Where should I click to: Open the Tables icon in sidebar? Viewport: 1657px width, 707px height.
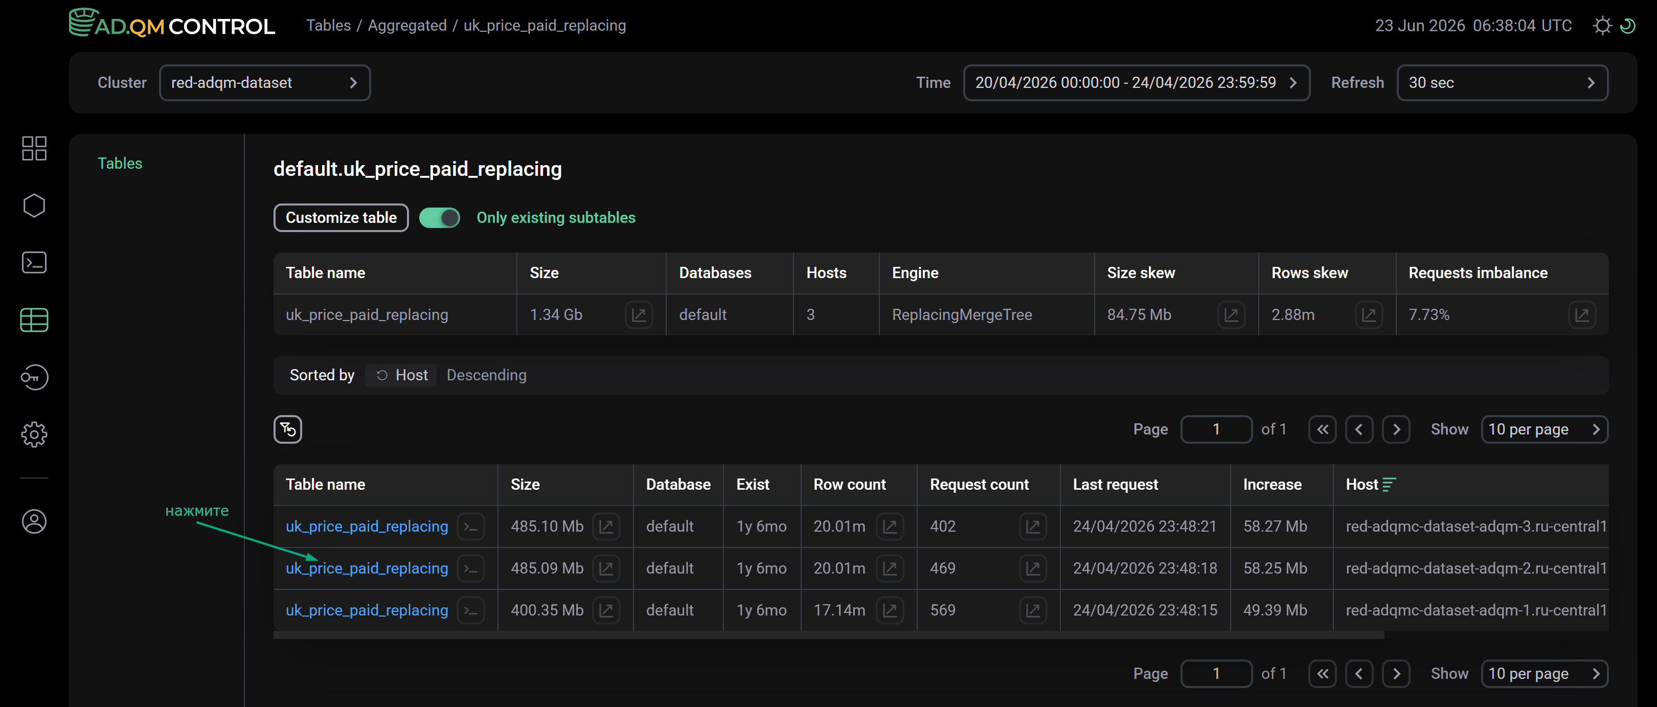tap(34, 320)
